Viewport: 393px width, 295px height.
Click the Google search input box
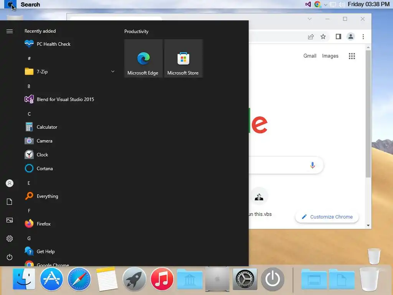286,165
